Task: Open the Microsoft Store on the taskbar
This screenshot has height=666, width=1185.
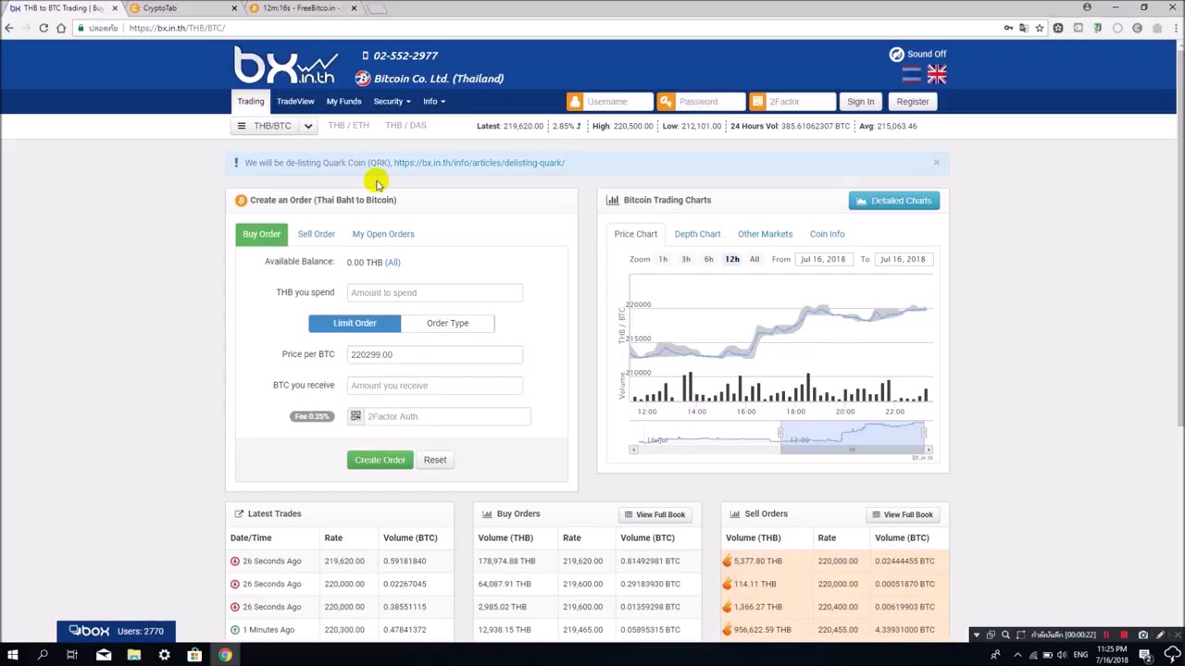Action: [194, 655]
